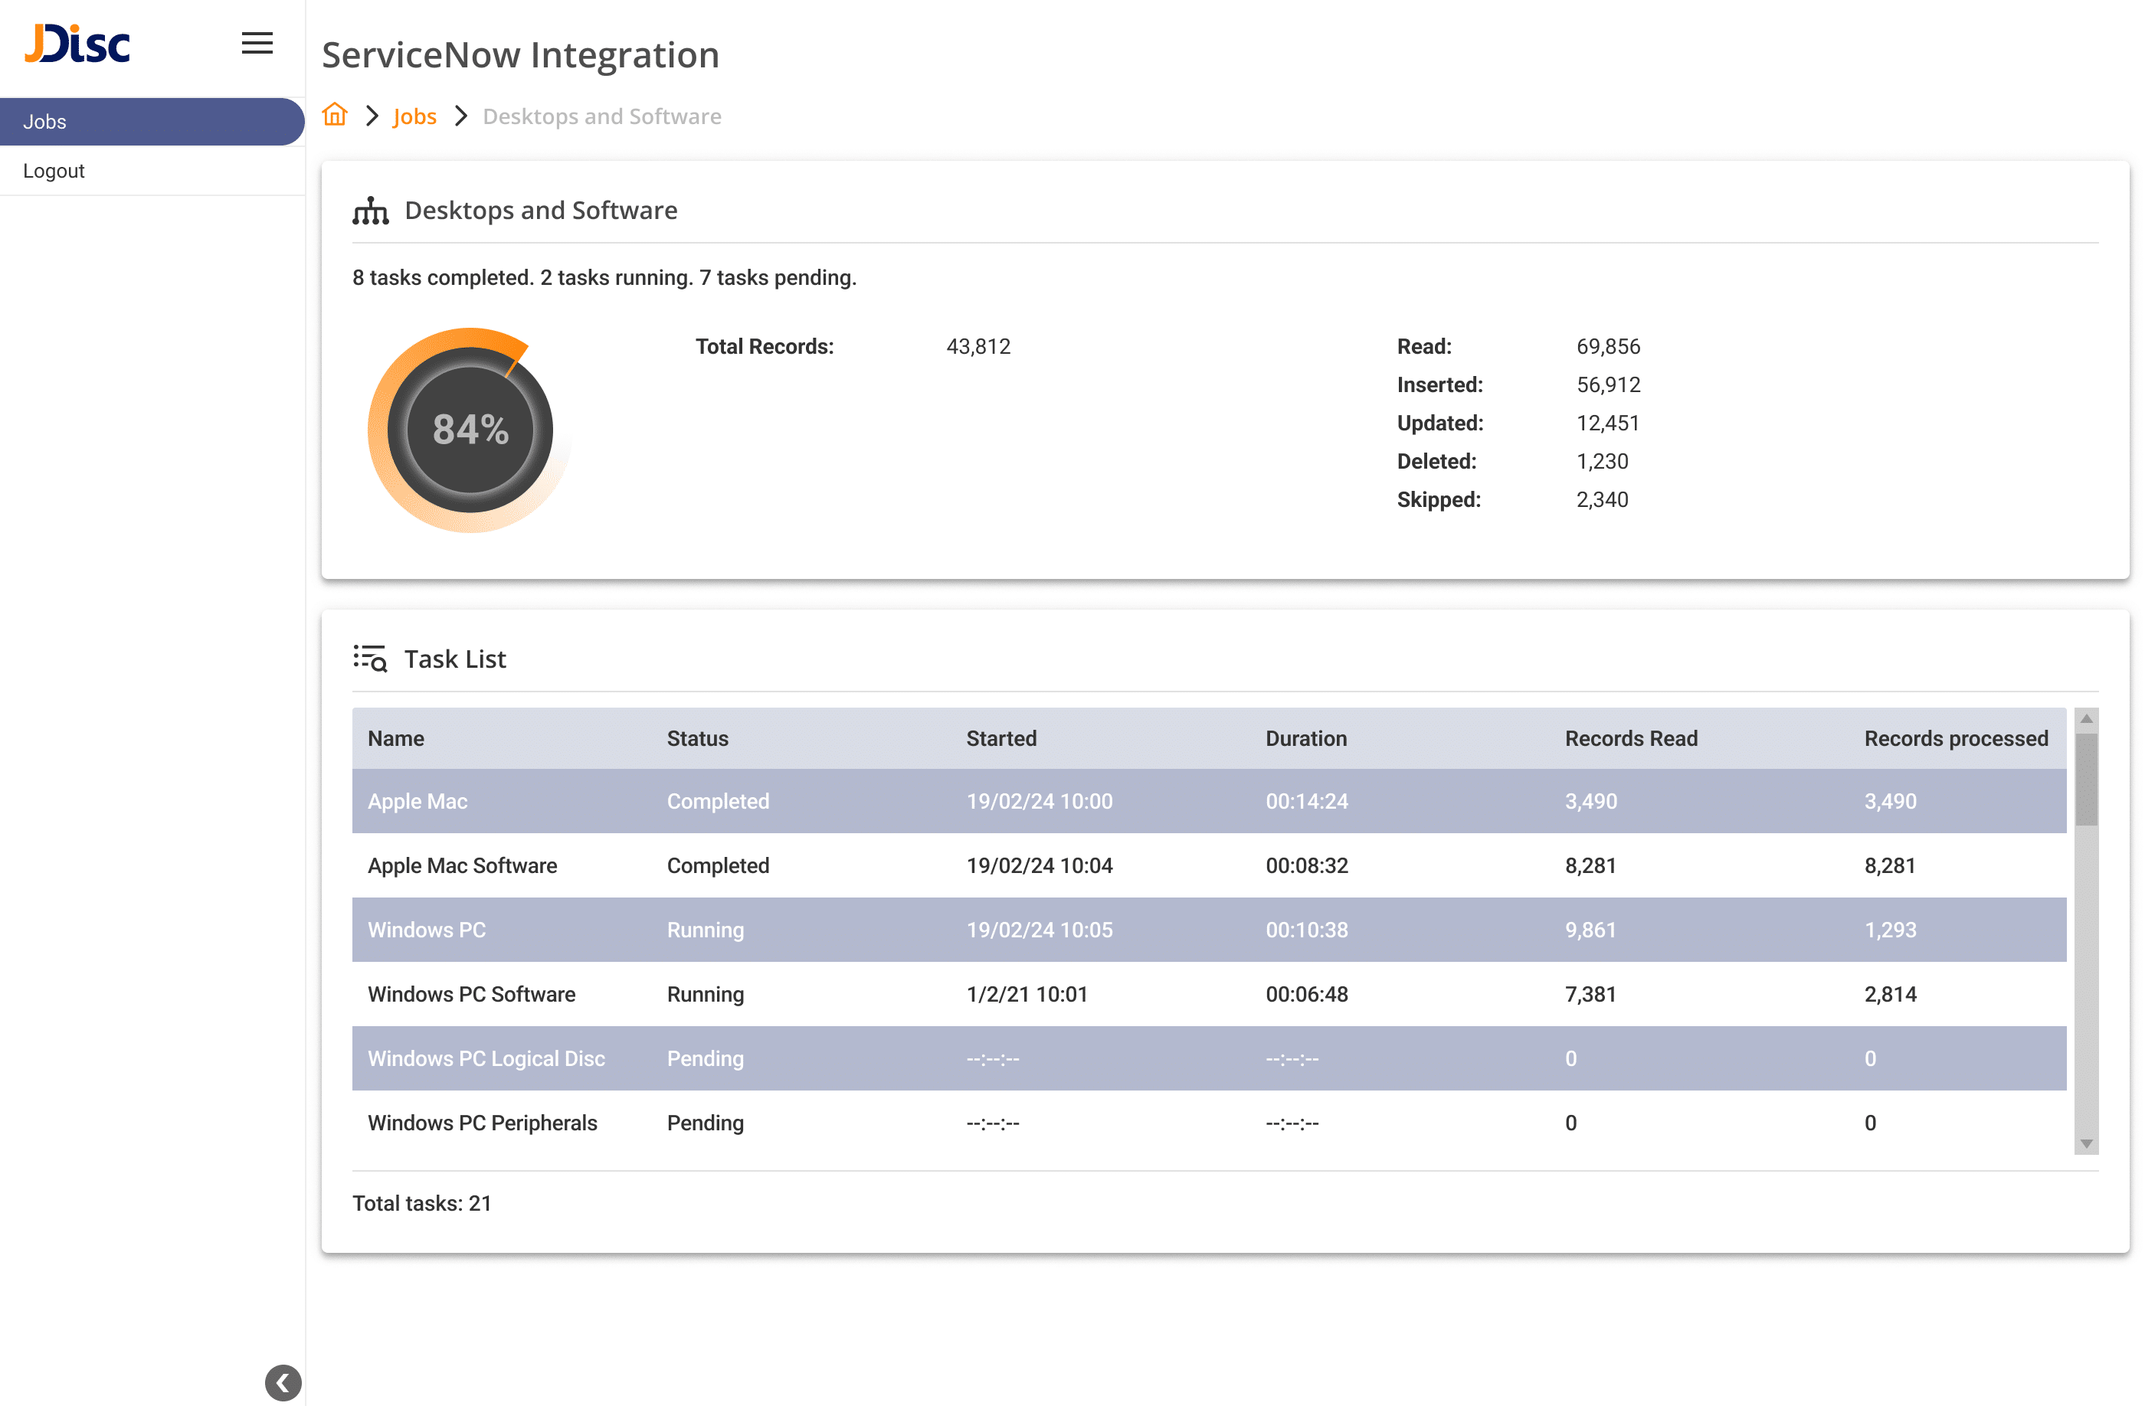Click Logout in the sidebar
The height and width of the screenshot is (1406, 2145).
[54, 170]
